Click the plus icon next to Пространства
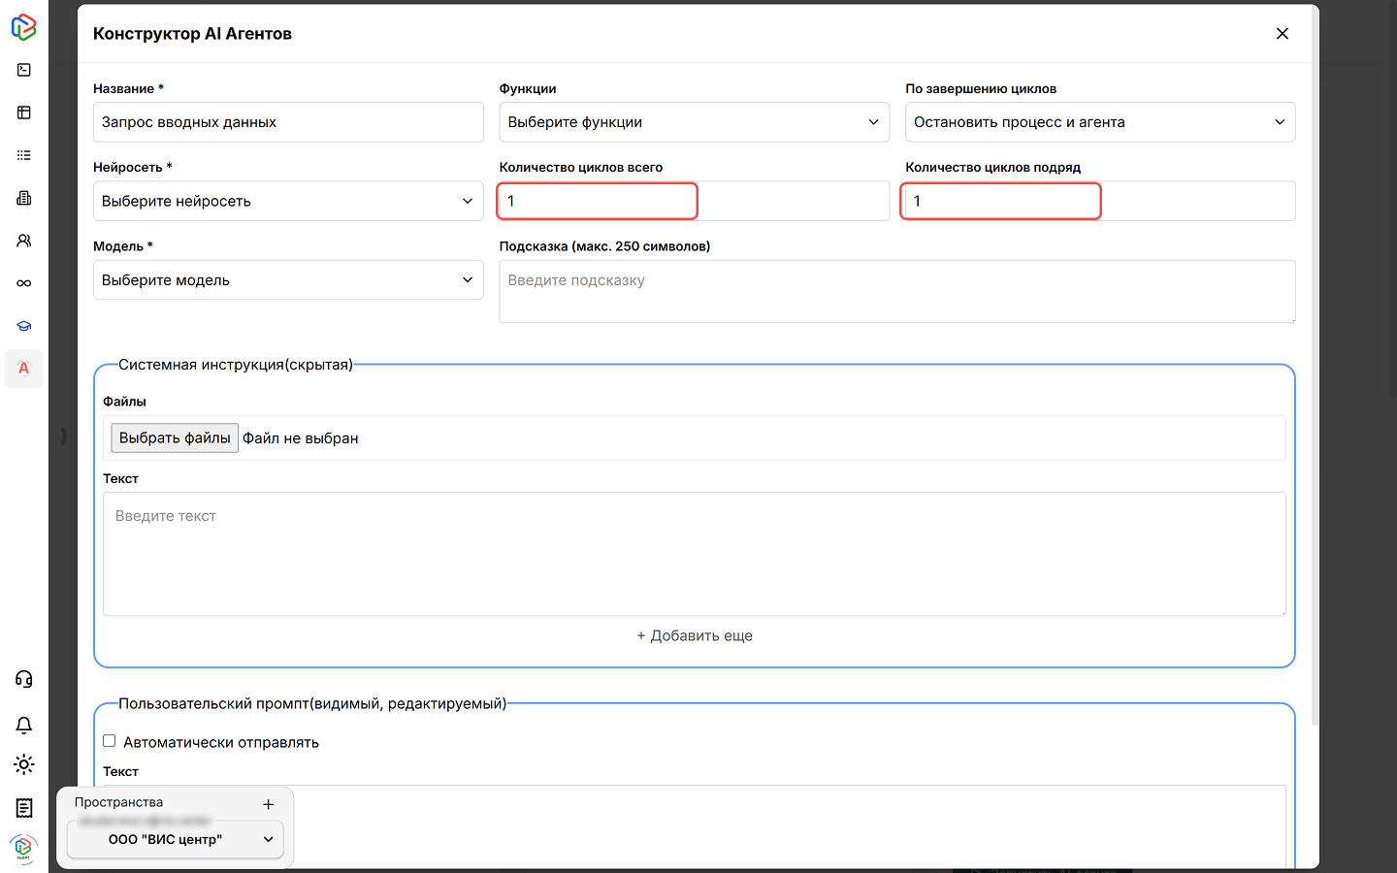The width and height of the screenshot is (1397, 873). (x=269, y=804)
